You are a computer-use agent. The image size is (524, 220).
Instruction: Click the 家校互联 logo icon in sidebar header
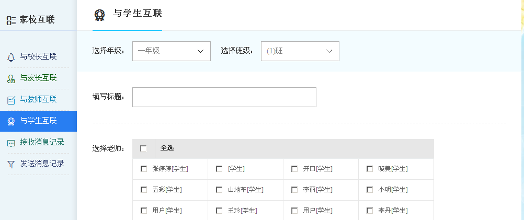tap(11, 20)
